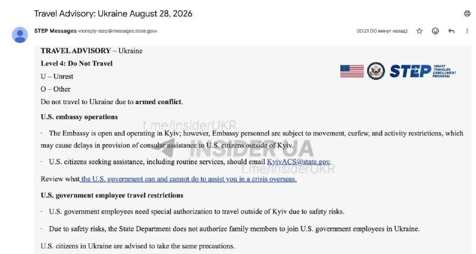Click the STEP Messages sender name
The width and height of the screenshot is (476, 254).
(55, 31)
